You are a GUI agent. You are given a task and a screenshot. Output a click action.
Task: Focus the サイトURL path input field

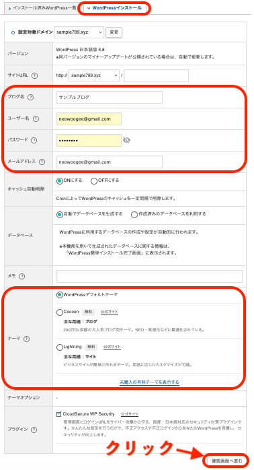click(156, 76)
